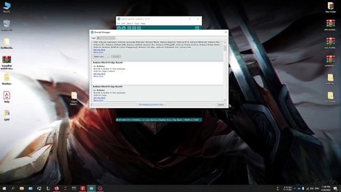341x192 pixels.
Task: Expand the Type dropdown in Boards Manager
Action: click(x=106, y=38)
